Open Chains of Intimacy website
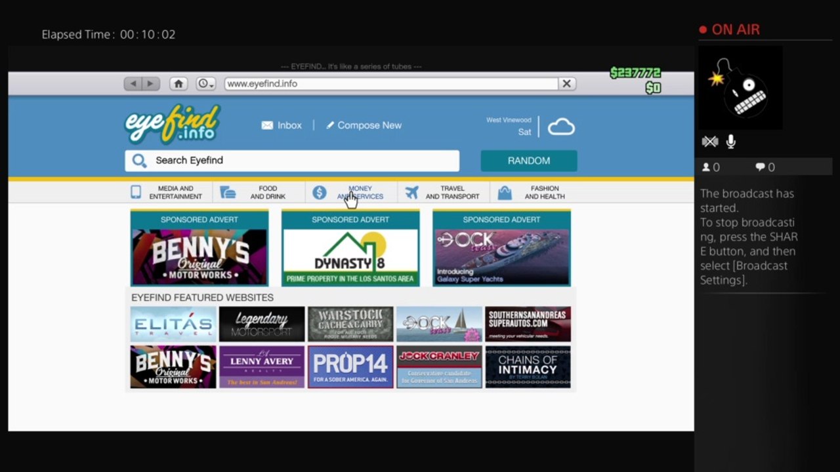The height and width of the screenshot is (472, 840). coord(528,367)
